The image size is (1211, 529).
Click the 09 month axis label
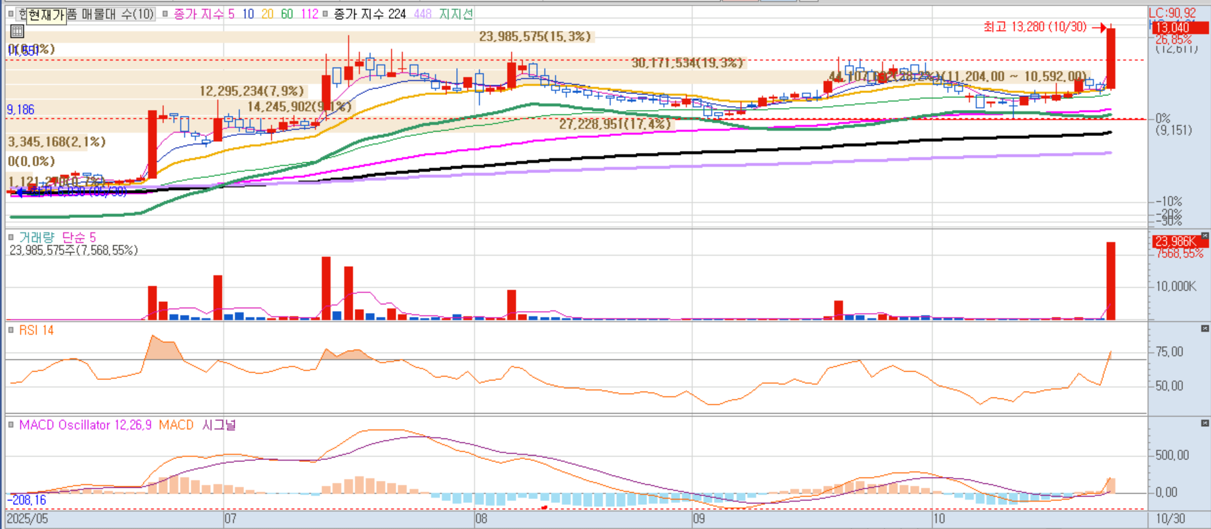pos(699,519)
